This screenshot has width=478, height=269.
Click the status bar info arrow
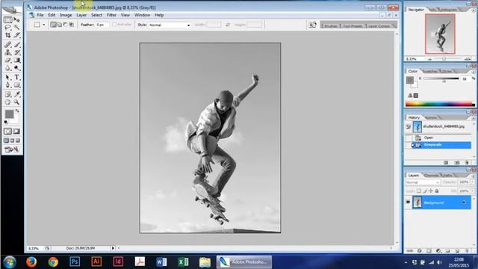click(x=113, y=248)
